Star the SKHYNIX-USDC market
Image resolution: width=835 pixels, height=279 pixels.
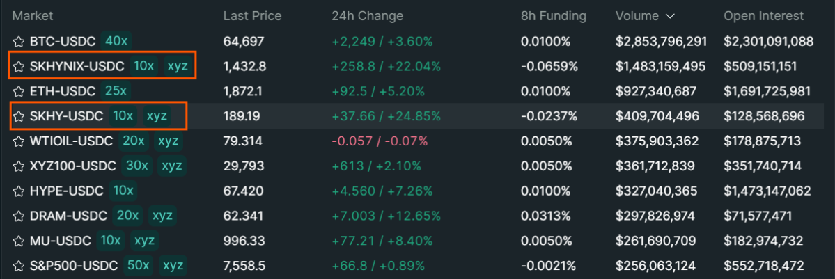(19, 66)
